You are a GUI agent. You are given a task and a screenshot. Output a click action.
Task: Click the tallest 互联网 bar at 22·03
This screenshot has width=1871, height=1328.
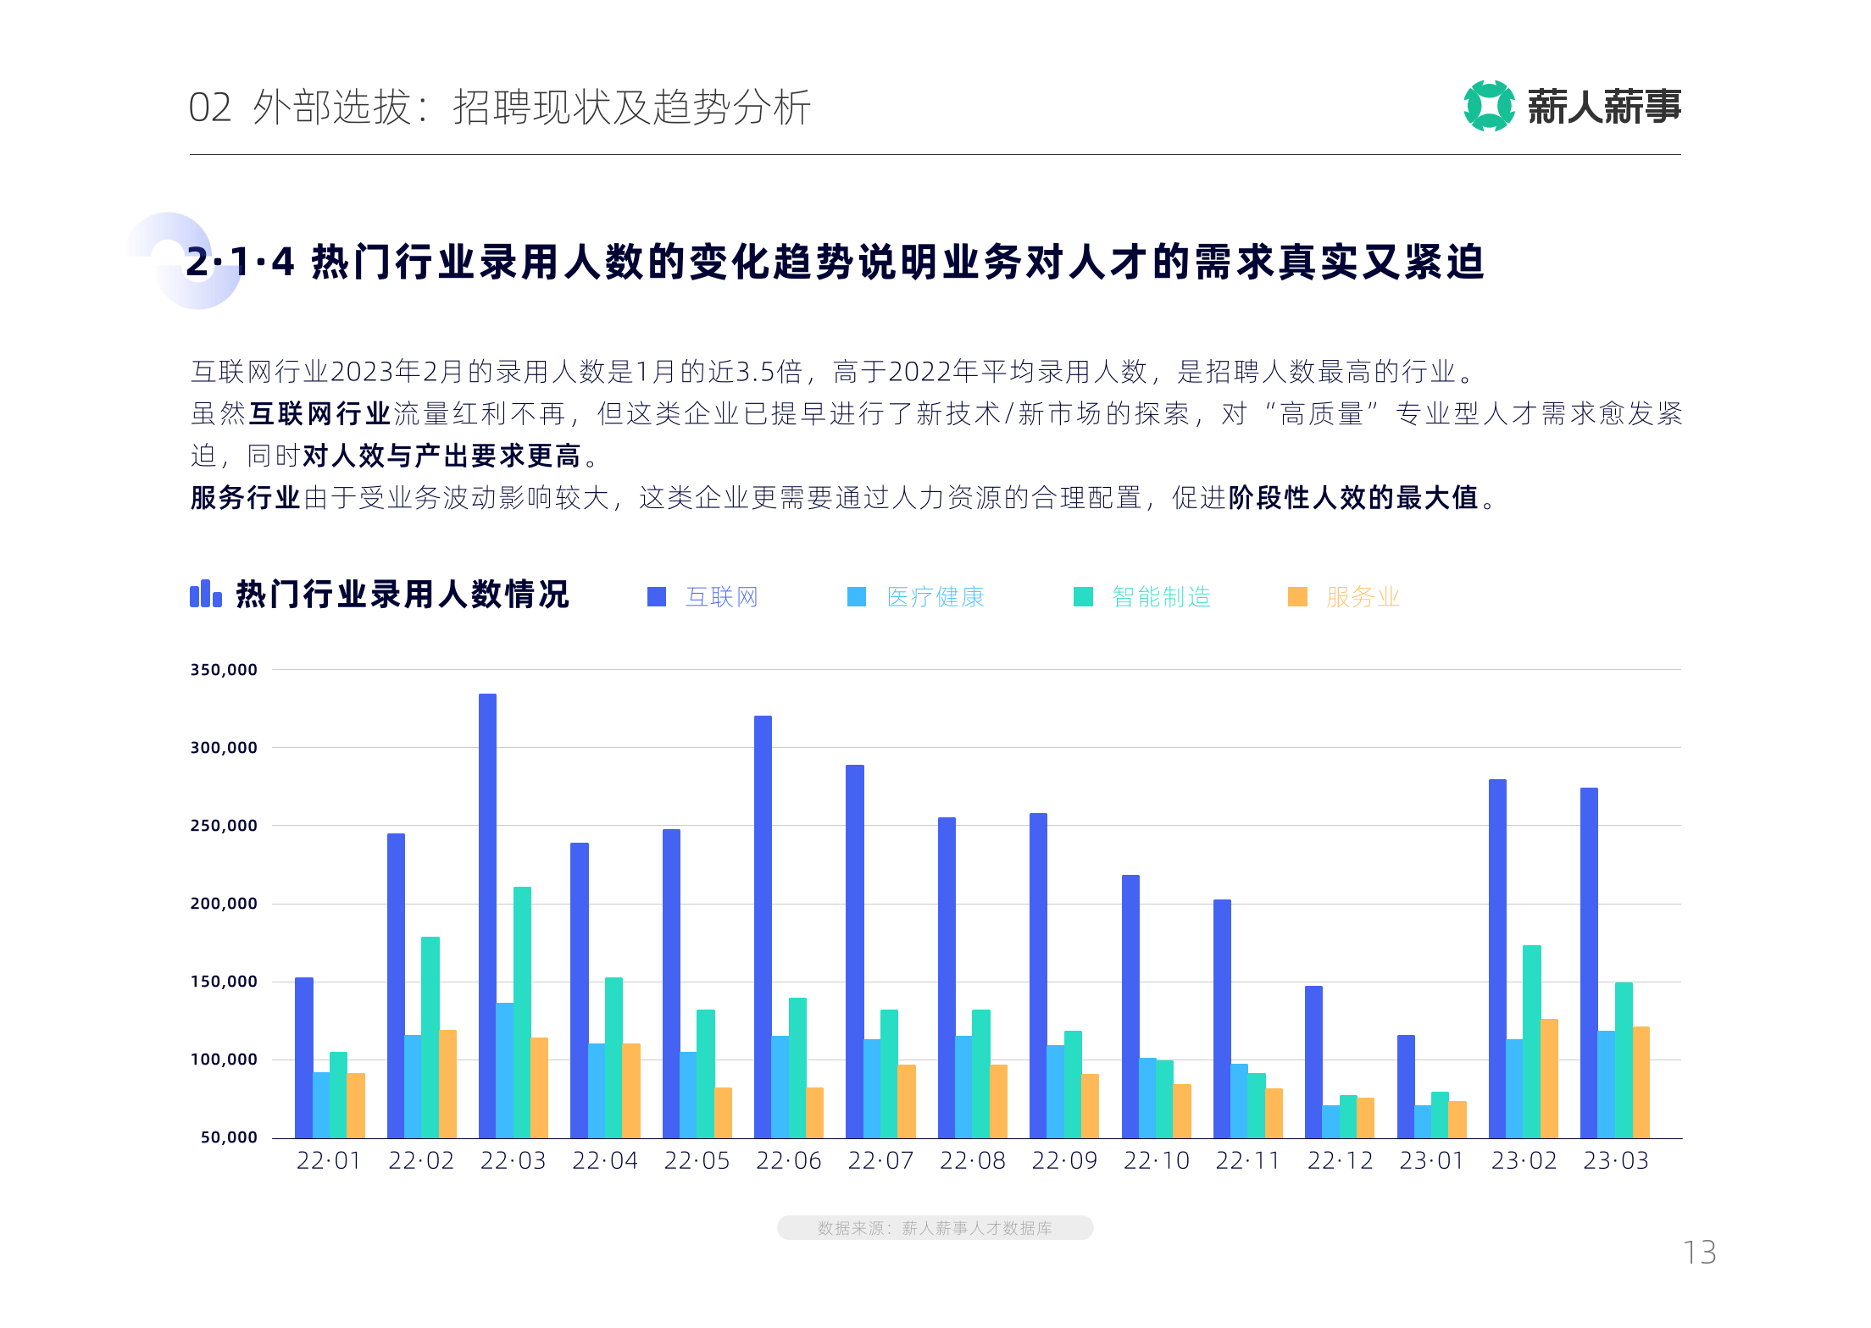click(487, 916)
